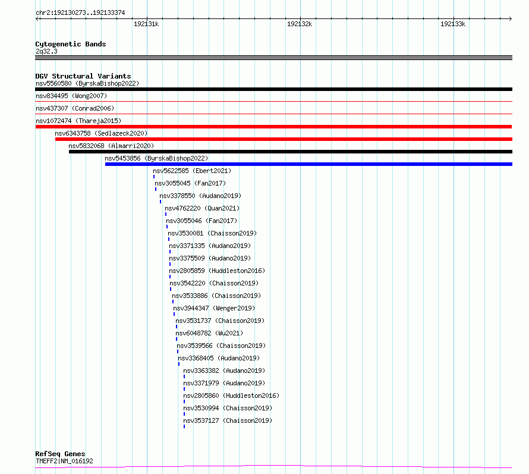Open nsv2805859 (Huddleston2016) variant
This screenshot has height=474, width=529.
[x=217, y=271]
